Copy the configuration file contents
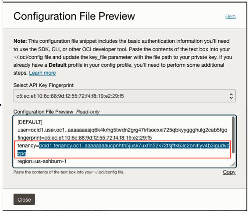This screenshot has width=249, height=213. (x=229, y=172)
